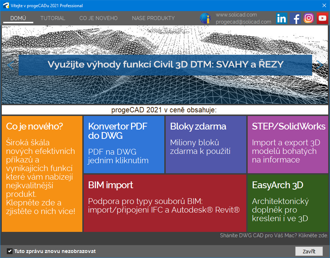Click the green 'EasyArch 3D' tile

click(288, 203)
